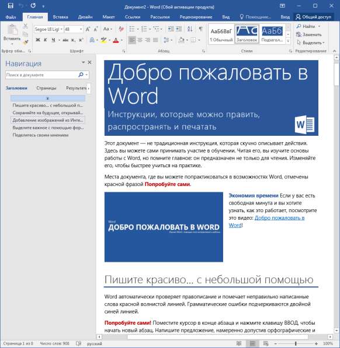The image size is (340, 348).
Task: Open the Добро пожаловать в Word link
Action: coord(266,222)
